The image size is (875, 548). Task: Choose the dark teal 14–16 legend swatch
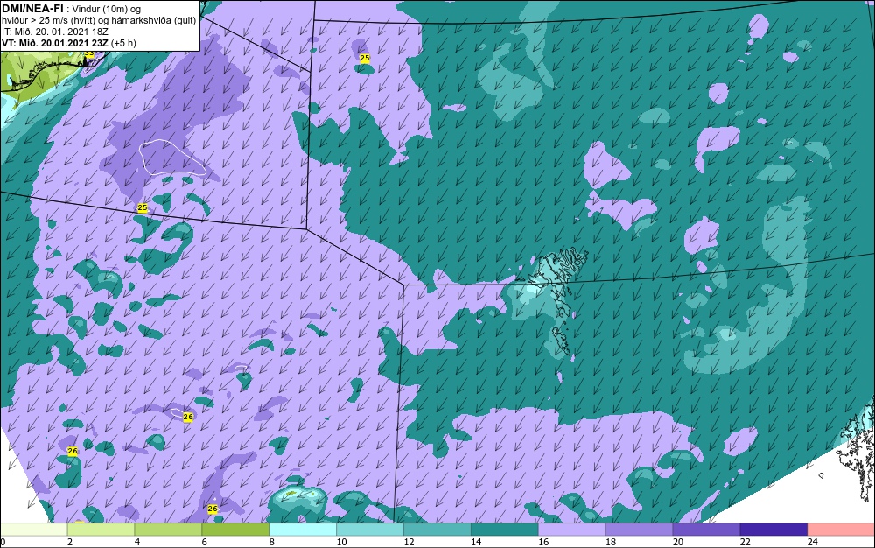pos(505,530)
